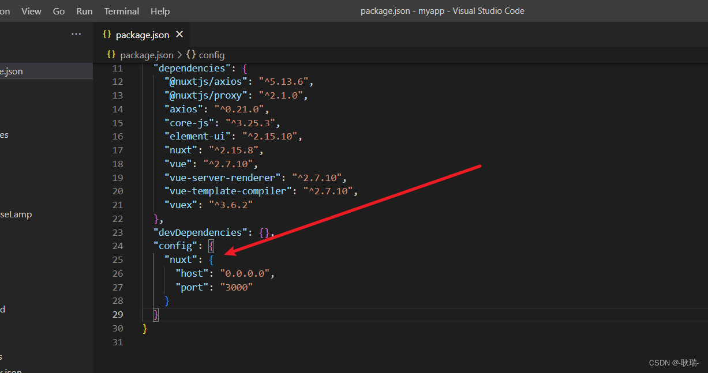
Task: Click the "vue" key on line 18
Action: pyautogui.click(x=178, y=164)
